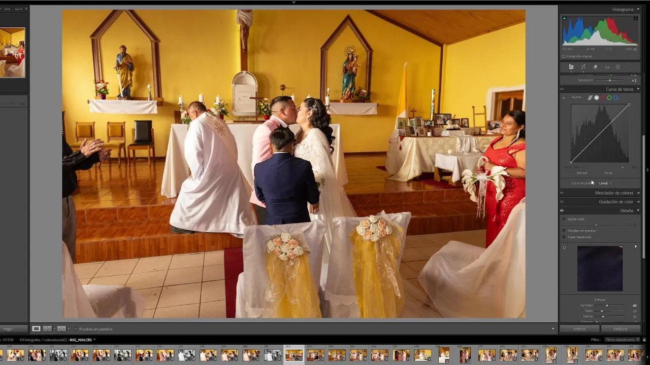Image resolution: width=650 pixels, height=365 pixels.
Task: Select parametric curve mode icon
Action: (590, 97)
